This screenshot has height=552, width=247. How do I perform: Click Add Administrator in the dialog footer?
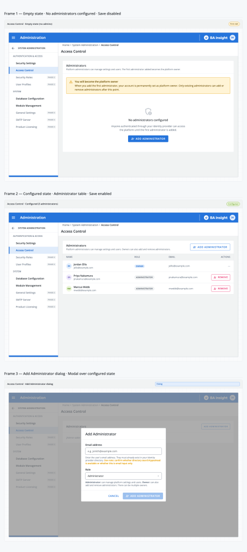pos(143,496)
